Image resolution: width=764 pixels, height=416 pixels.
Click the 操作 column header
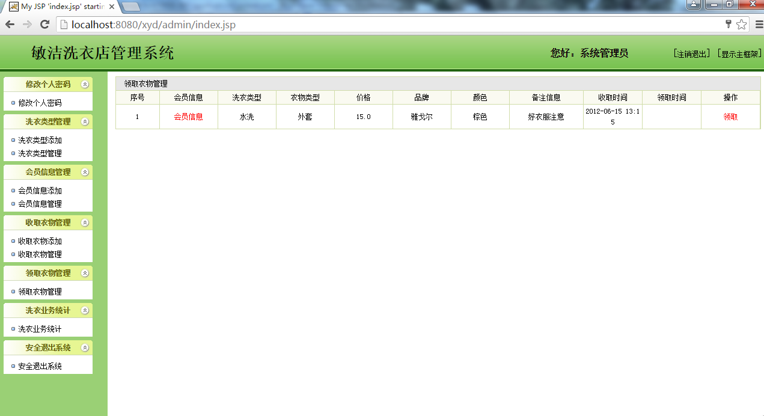coord(730,97)
